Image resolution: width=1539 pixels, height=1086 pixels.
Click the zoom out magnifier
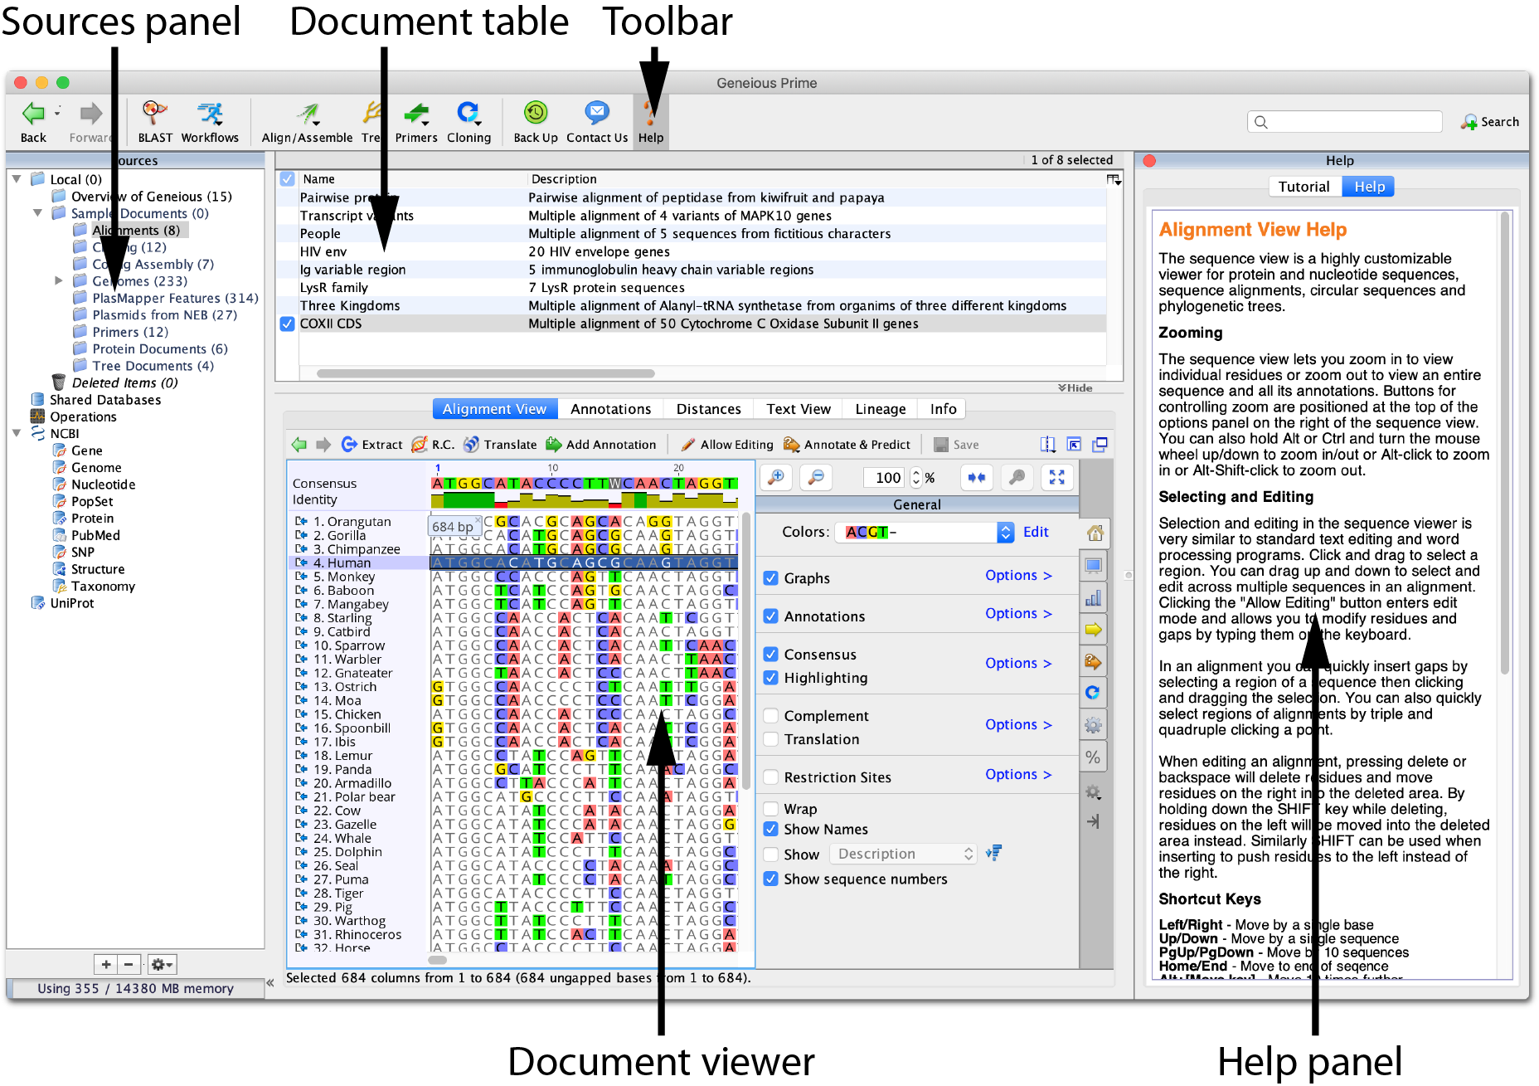(817, 477)
